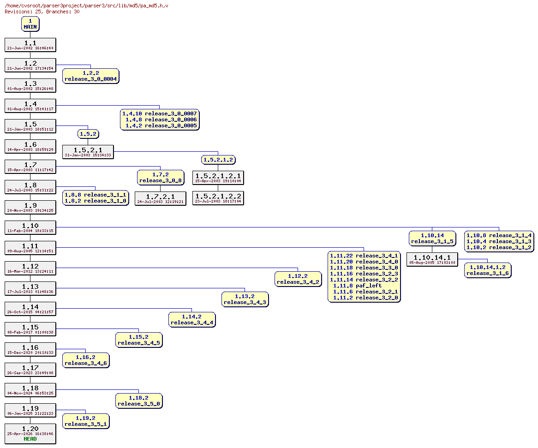The width and height of the screenshot is (538, 448).
Task: Click the pa_md5.h,v file path text
Action: (x=86, y=6)
